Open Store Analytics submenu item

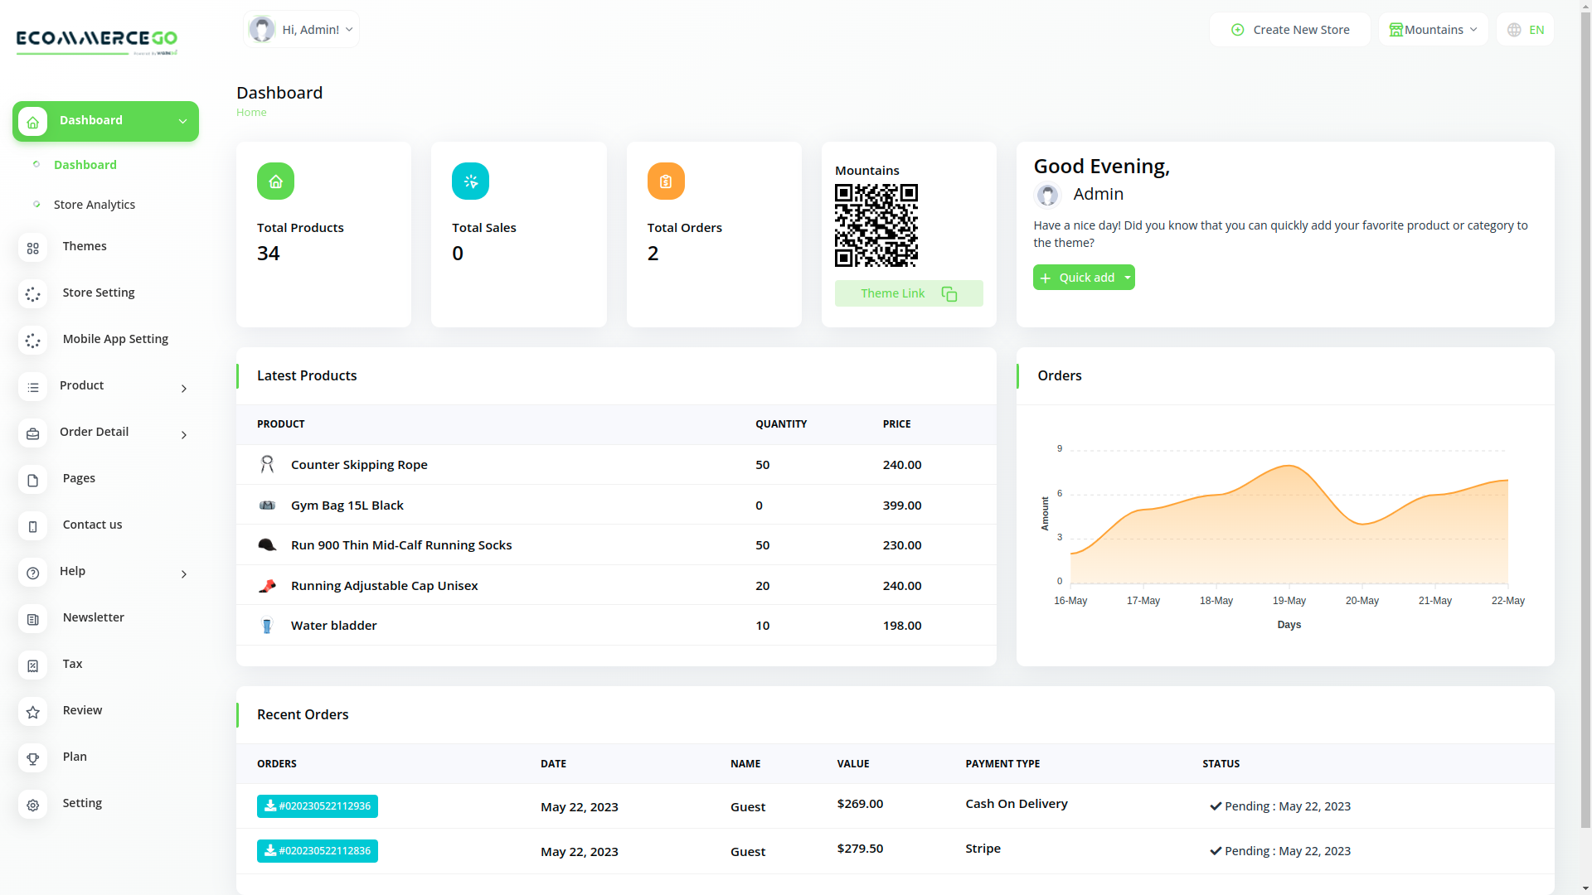[95, 205]
